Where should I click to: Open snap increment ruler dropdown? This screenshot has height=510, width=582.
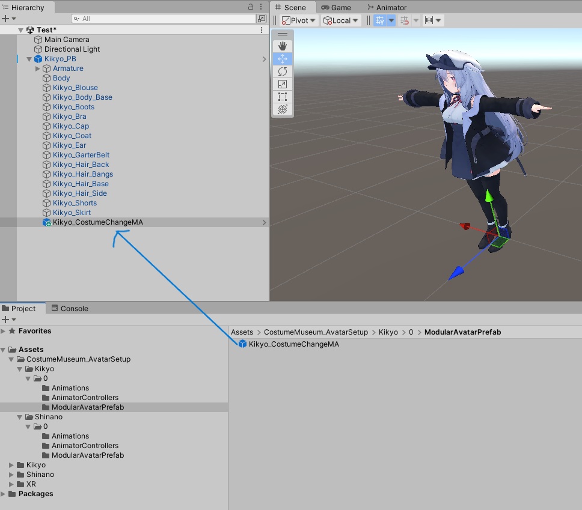(x=433, y=20)
